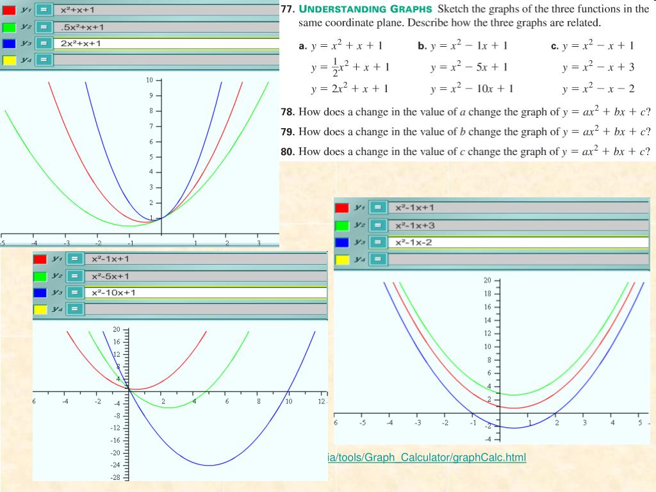Click the 'UNDERSTANDING GRAPHS' heading
Image resolution: width=656 pixels, height=492 pixels.
[365, 9]
